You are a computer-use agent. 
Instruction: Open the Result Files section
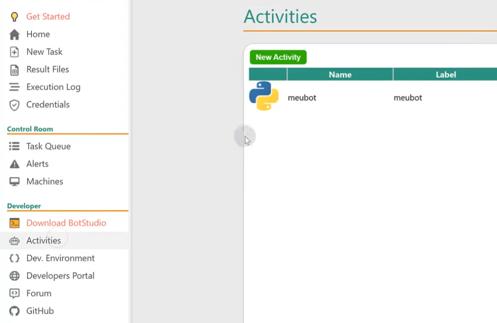(x=48, y=69)
